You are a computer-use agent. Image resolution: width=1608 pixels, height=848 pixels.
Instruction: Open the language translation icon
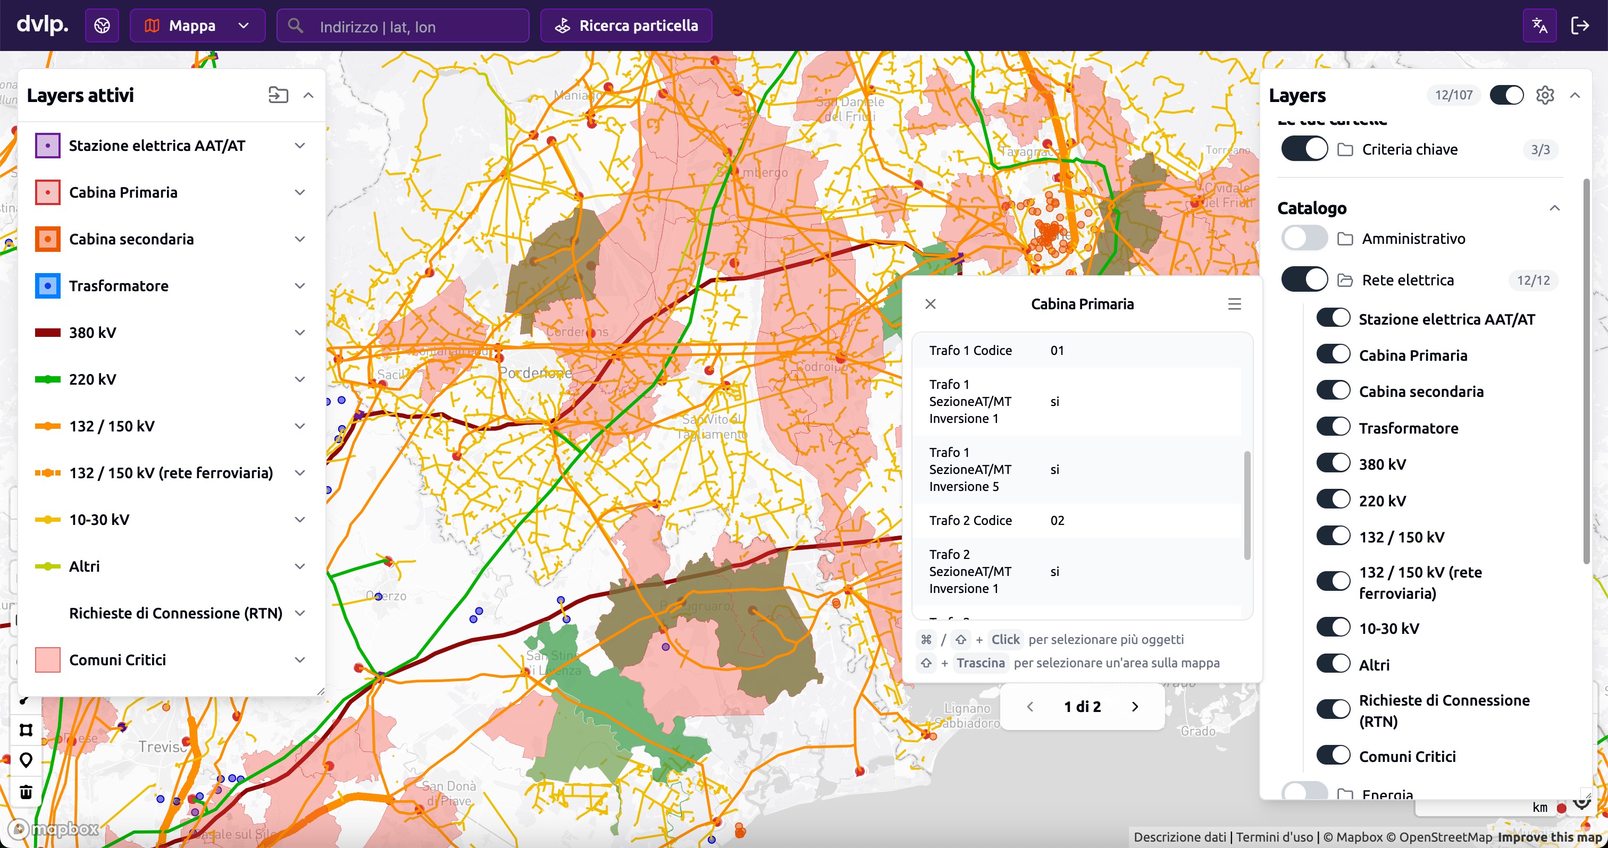(1539, 26)
